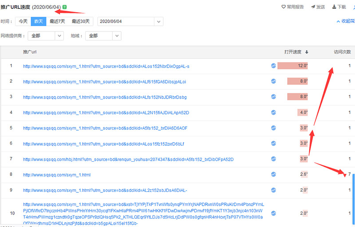The width and height of the screenshot is (355, 227).
Task: Click the green help icon beside the title
Action: pos(65,7)
